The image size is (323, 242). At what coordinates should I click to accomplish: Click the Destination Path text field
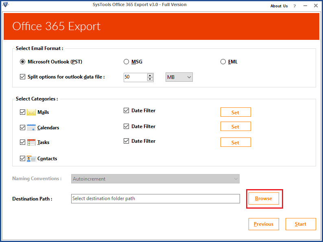[155, 198]
